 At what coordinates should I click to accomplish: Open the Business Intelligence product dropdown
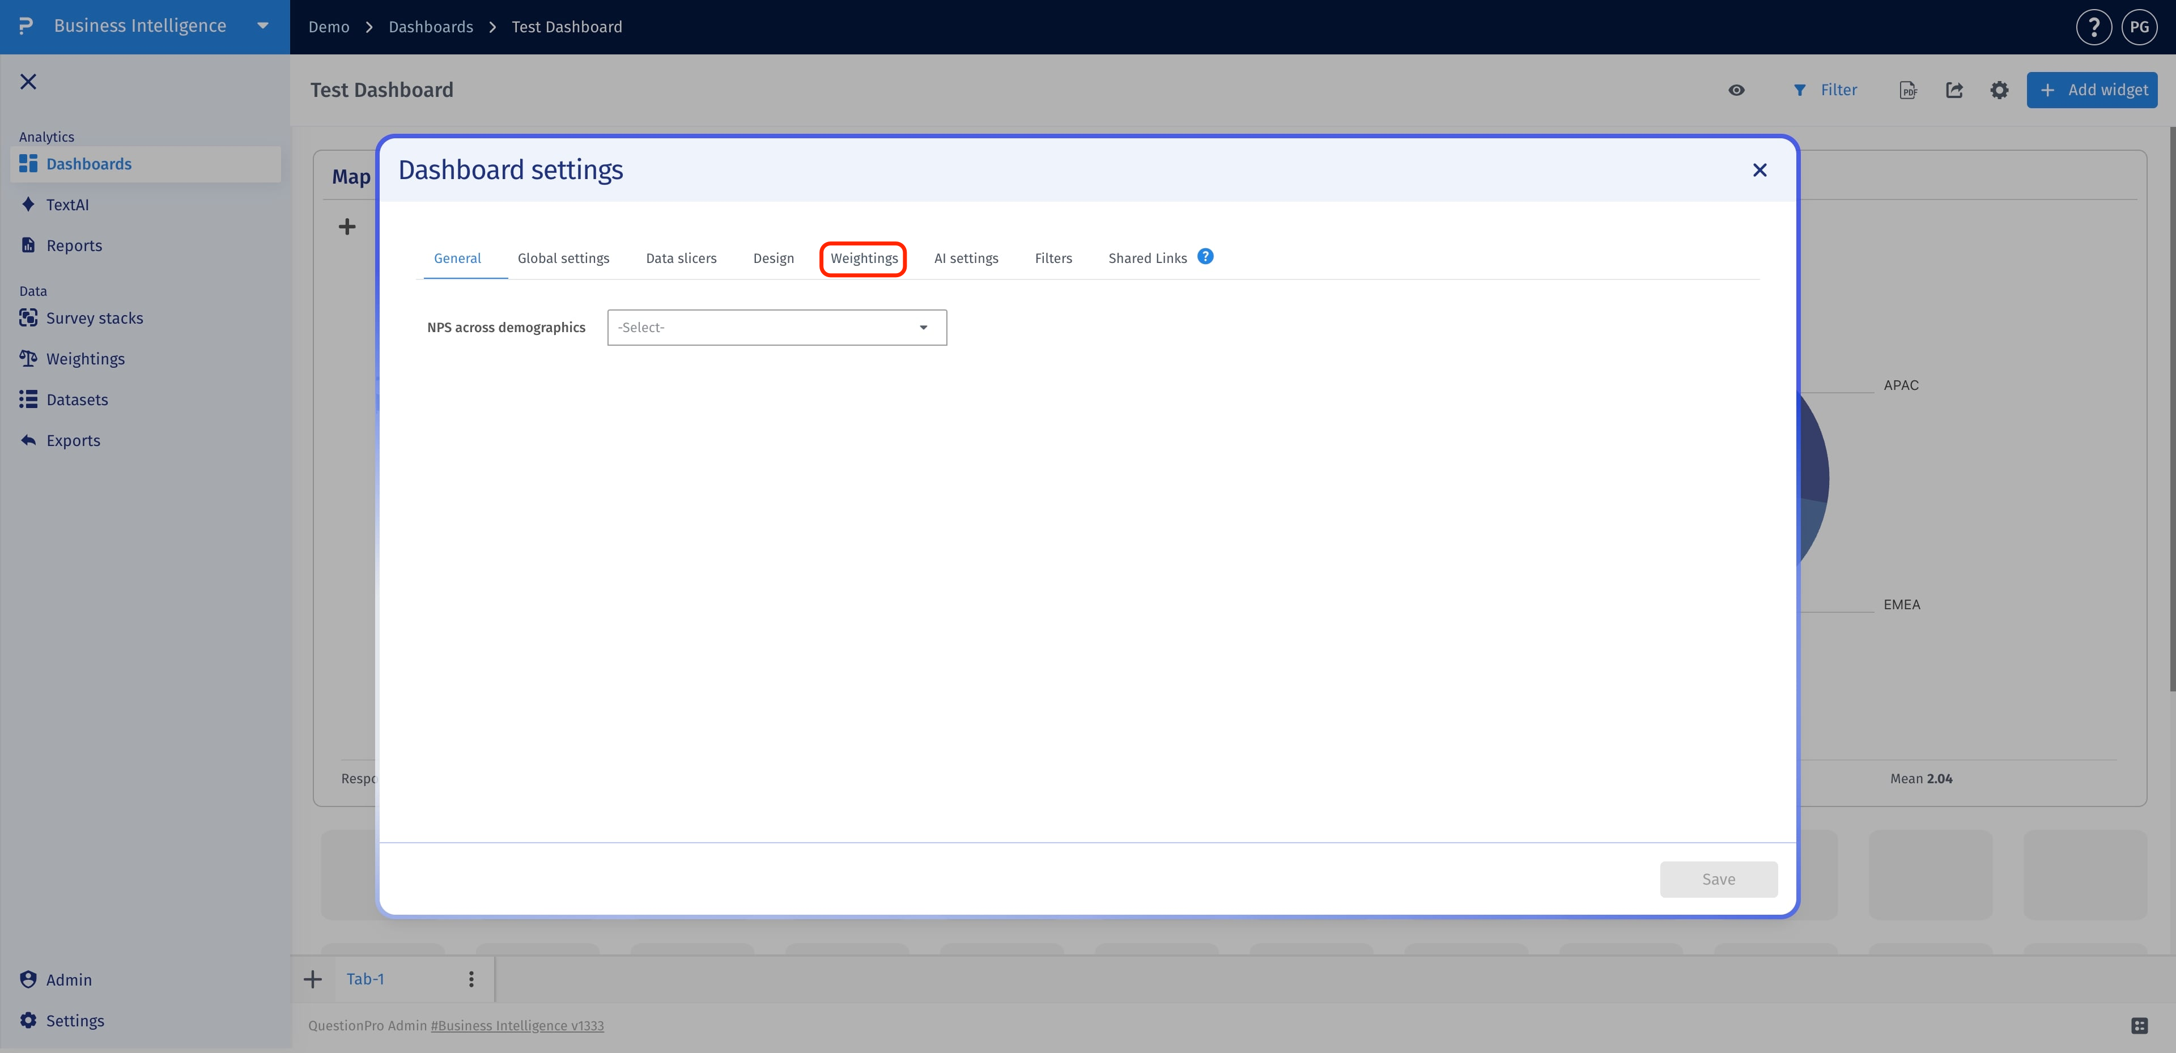[263, 26]
